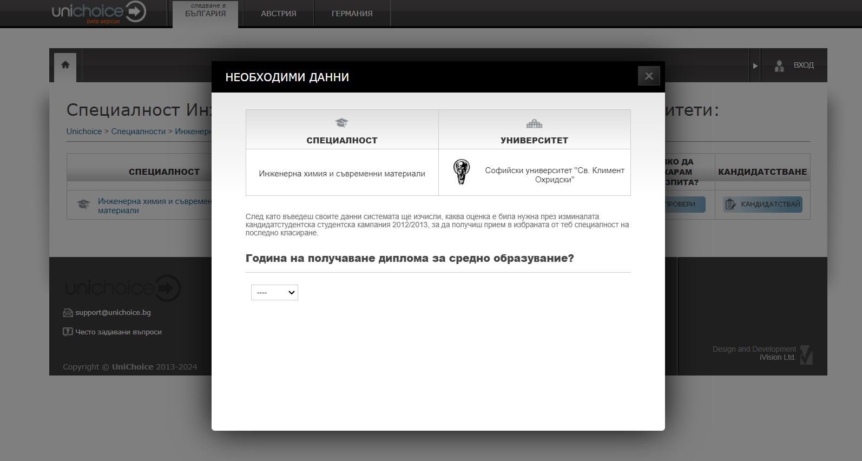Image resolution: width=862 pixels, height=461 pixels.
Task: Switch to the Австрия tab
Action: click(x=278, y=14)
